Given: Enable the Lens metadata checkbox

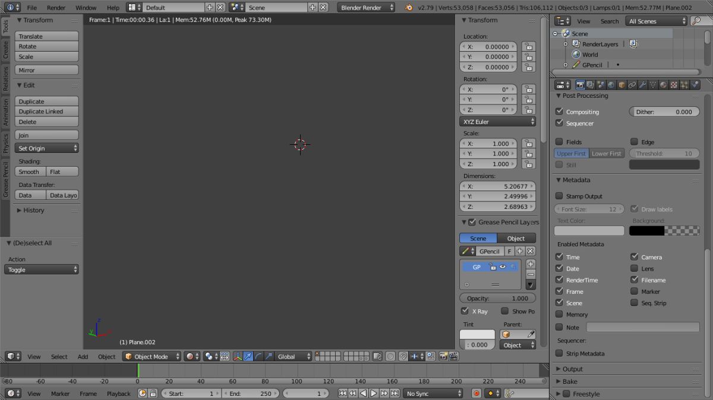Looking at the screenshot, I should tap(634, 268).
